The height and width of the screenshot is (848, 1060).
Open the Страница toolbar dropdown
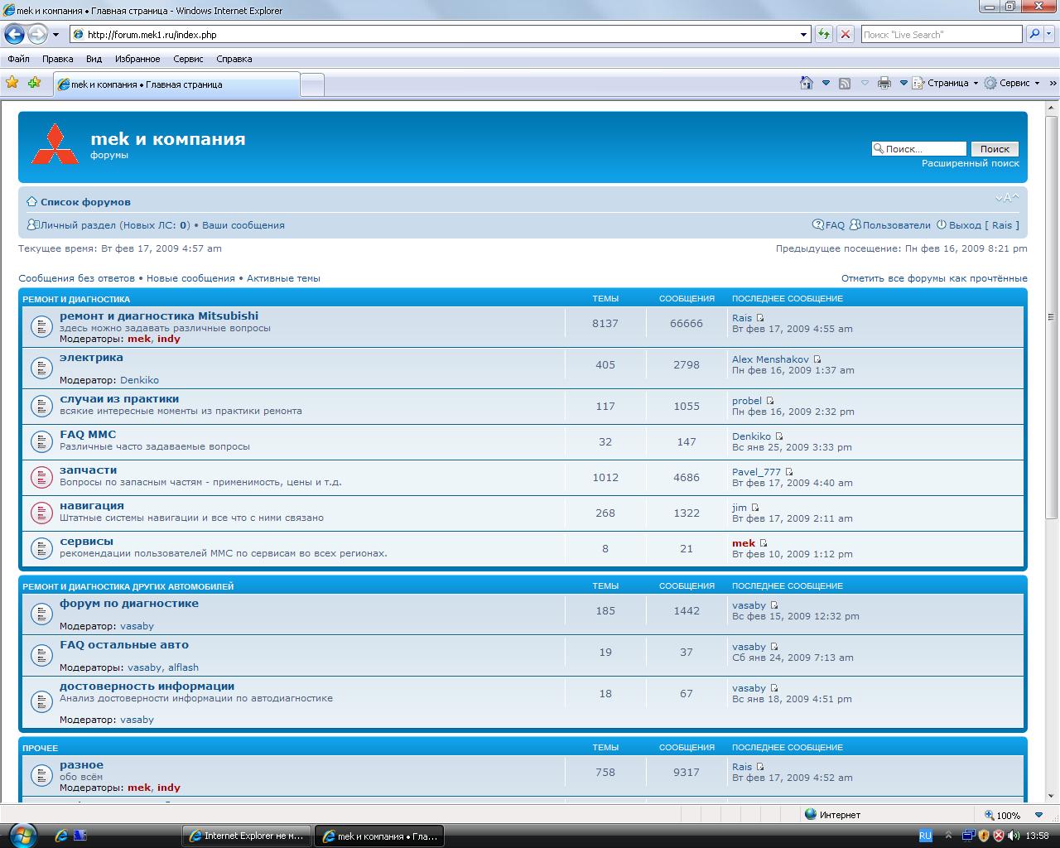(x=945, y=83)
